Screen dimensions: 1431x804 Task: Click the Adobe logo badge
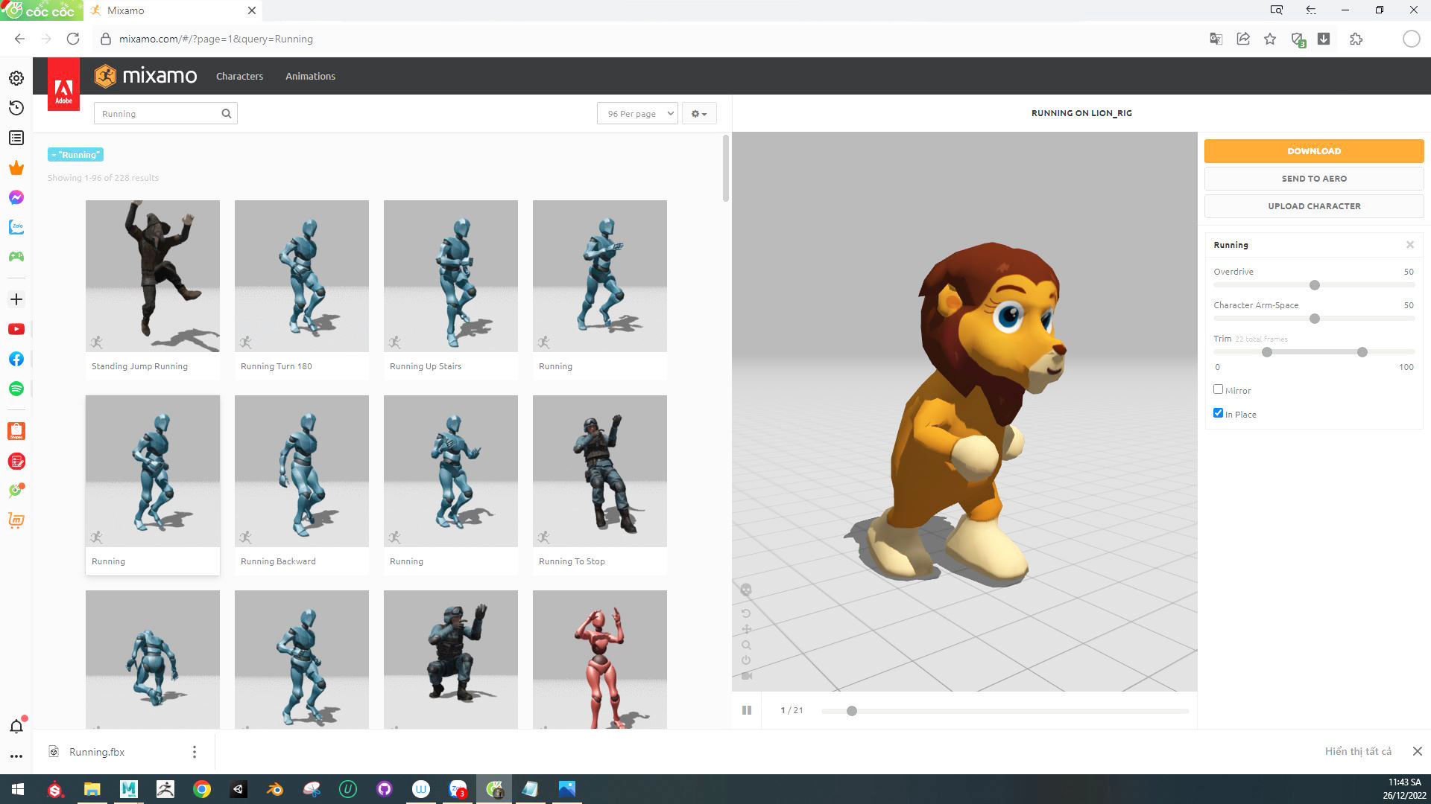[63, 84]
